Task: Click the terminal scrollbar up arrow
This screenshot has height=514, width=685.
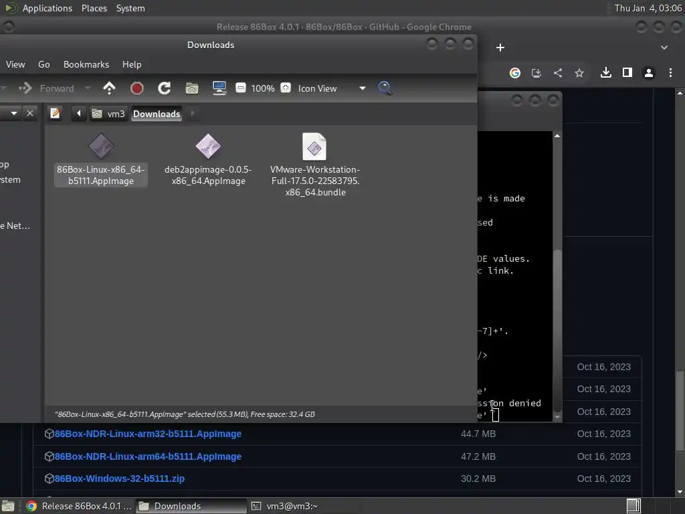Action: click(x=557, y=136)
